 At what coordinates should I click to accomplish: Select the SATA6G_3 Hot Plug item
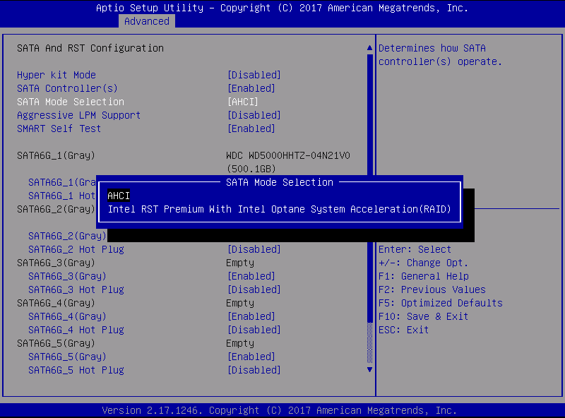(76, 289)
